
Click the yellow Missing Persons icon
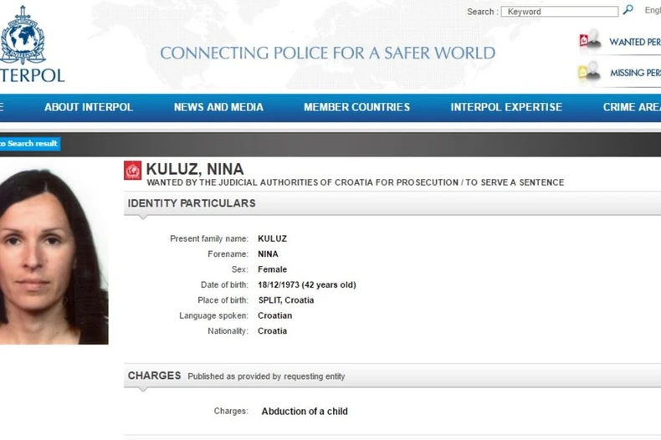[589, 73]
